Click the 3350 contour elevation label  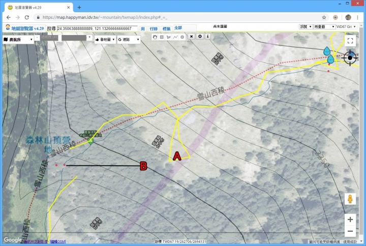[322, 159]
